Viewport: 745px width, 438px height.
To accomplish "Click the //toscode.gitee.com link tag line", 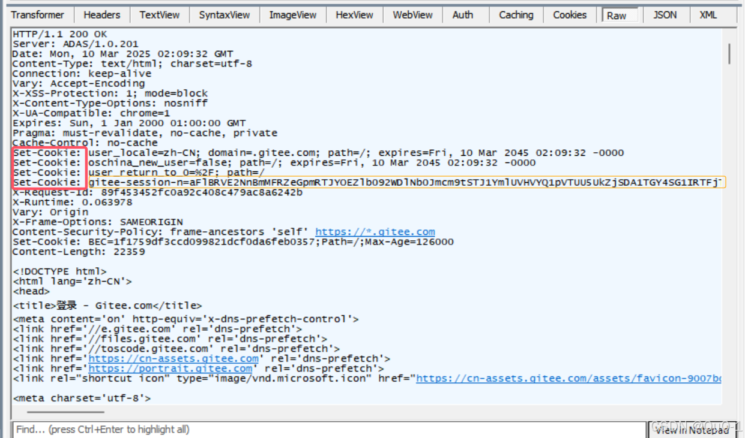I will 176,349.
